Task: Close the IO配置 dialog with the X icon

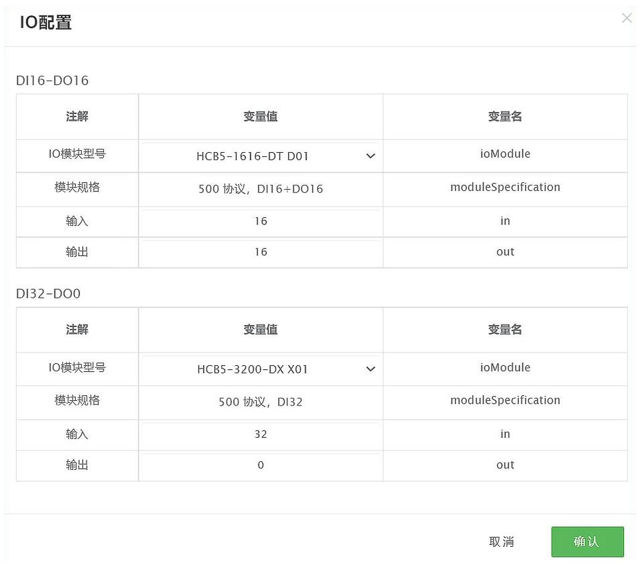Action: pos(627,18)
